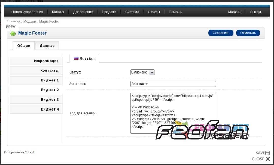This screenshot has width=274, height=165.
Task: Select the Виджет 3 side tab
Action: pos(36,100)
